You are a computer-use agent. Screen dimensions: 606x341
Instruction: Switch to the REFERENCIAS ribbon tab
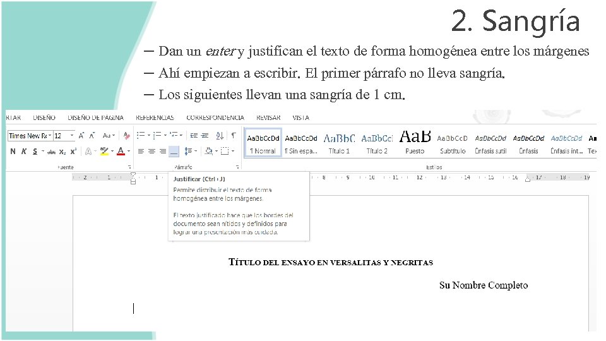click(155, 117)
